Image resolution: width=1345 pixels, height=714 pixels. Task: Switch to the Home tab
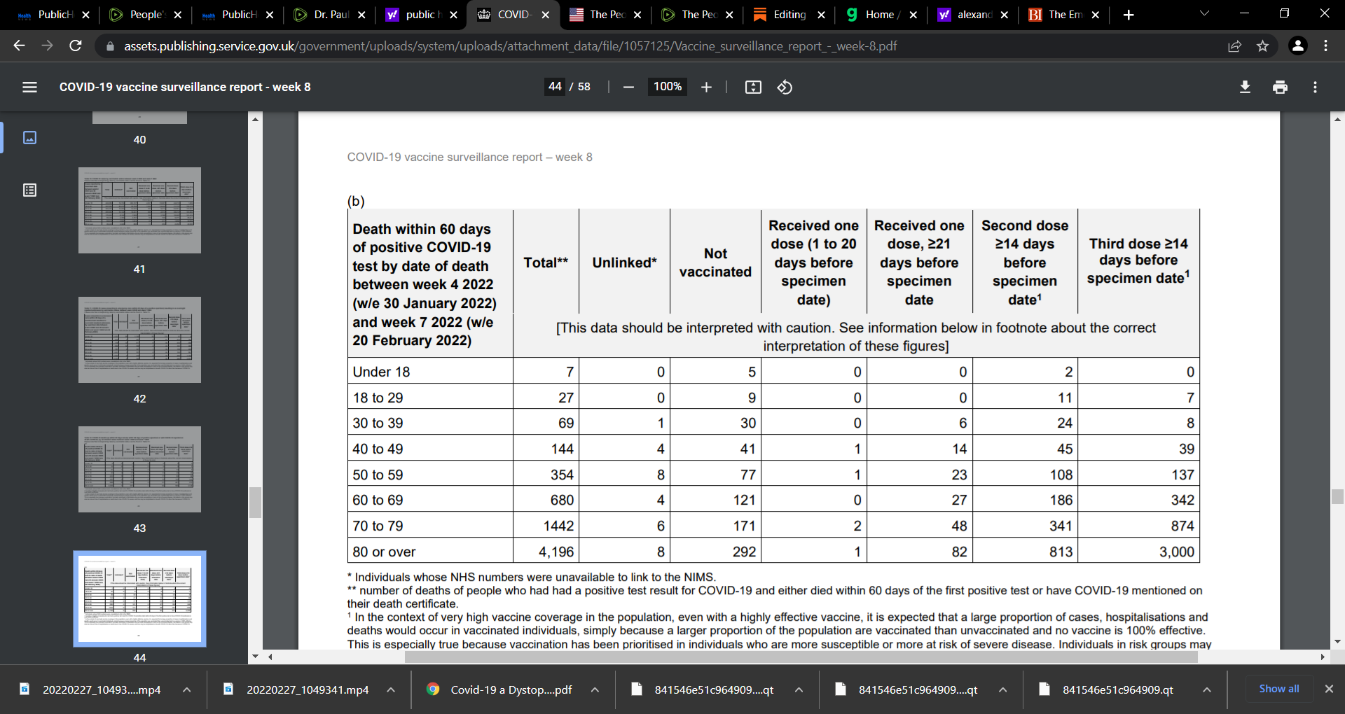(x=881, y=15)
